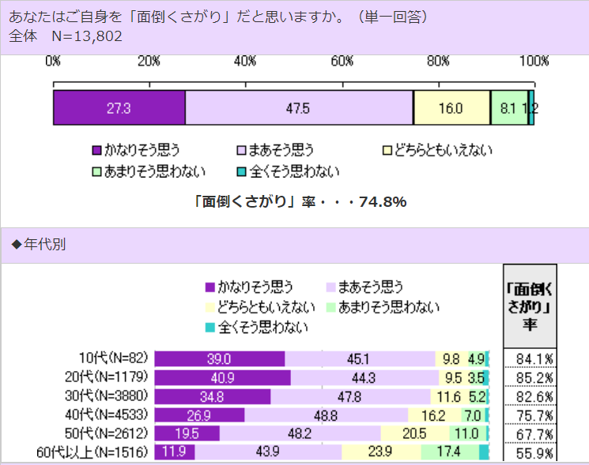Screen dimensions: 589x465
Task: Click the yellow どちらともいえない swatch in the overall legend
Action: click(x=387, y=149)
